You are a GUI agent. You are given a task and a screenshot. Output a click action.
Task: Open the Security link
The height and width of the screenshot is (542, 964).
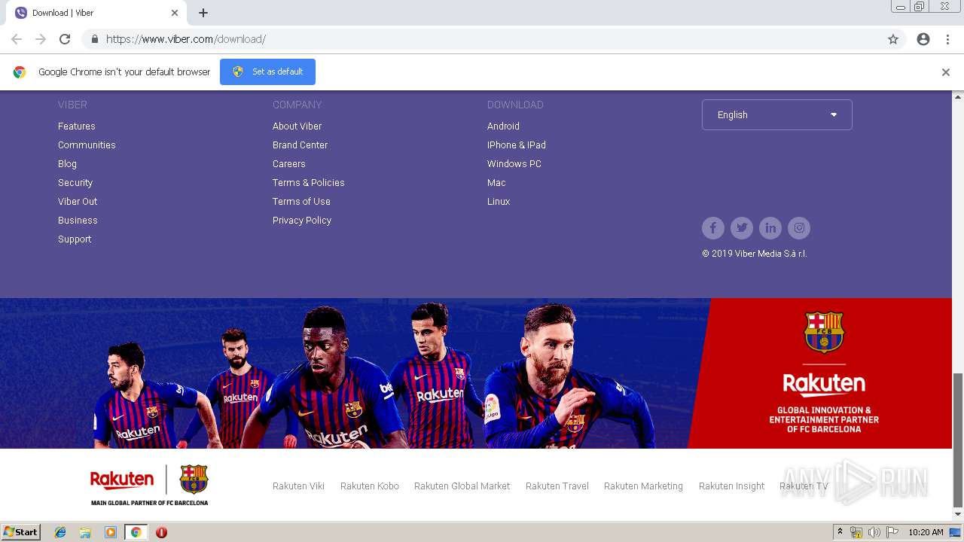[x=75, y=183]
